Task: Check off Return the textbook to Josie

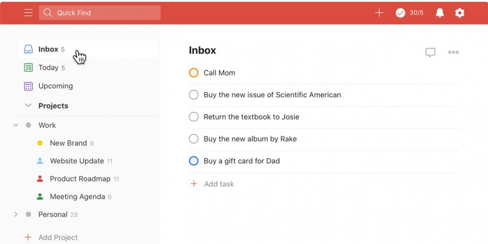Action: click(194, 117)
